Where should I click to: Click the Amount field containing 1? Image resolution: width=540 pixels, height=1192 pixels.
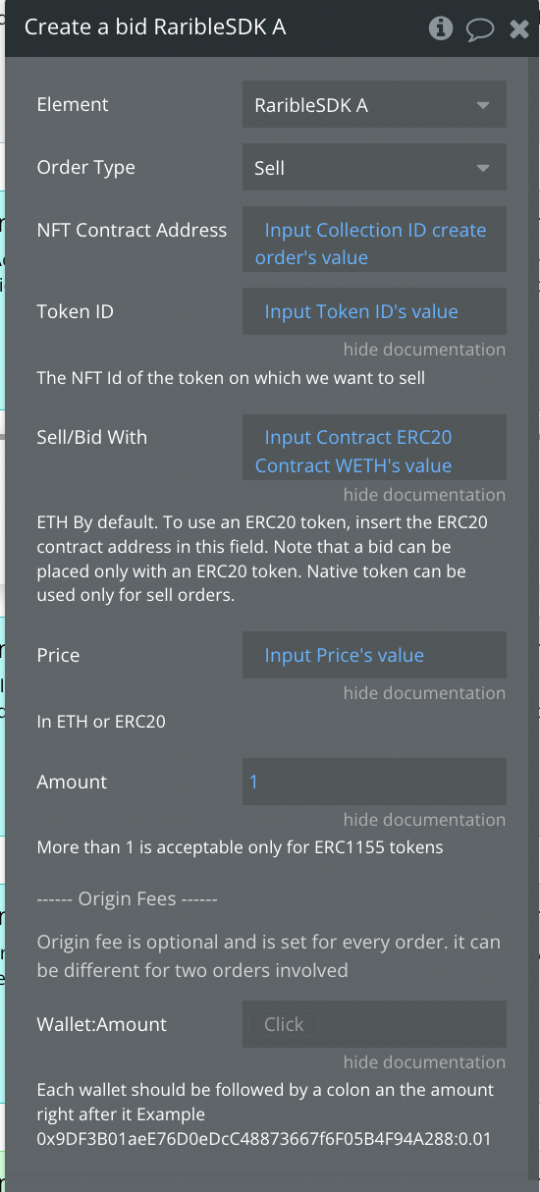pyautogui.click(x=374, y=782)
